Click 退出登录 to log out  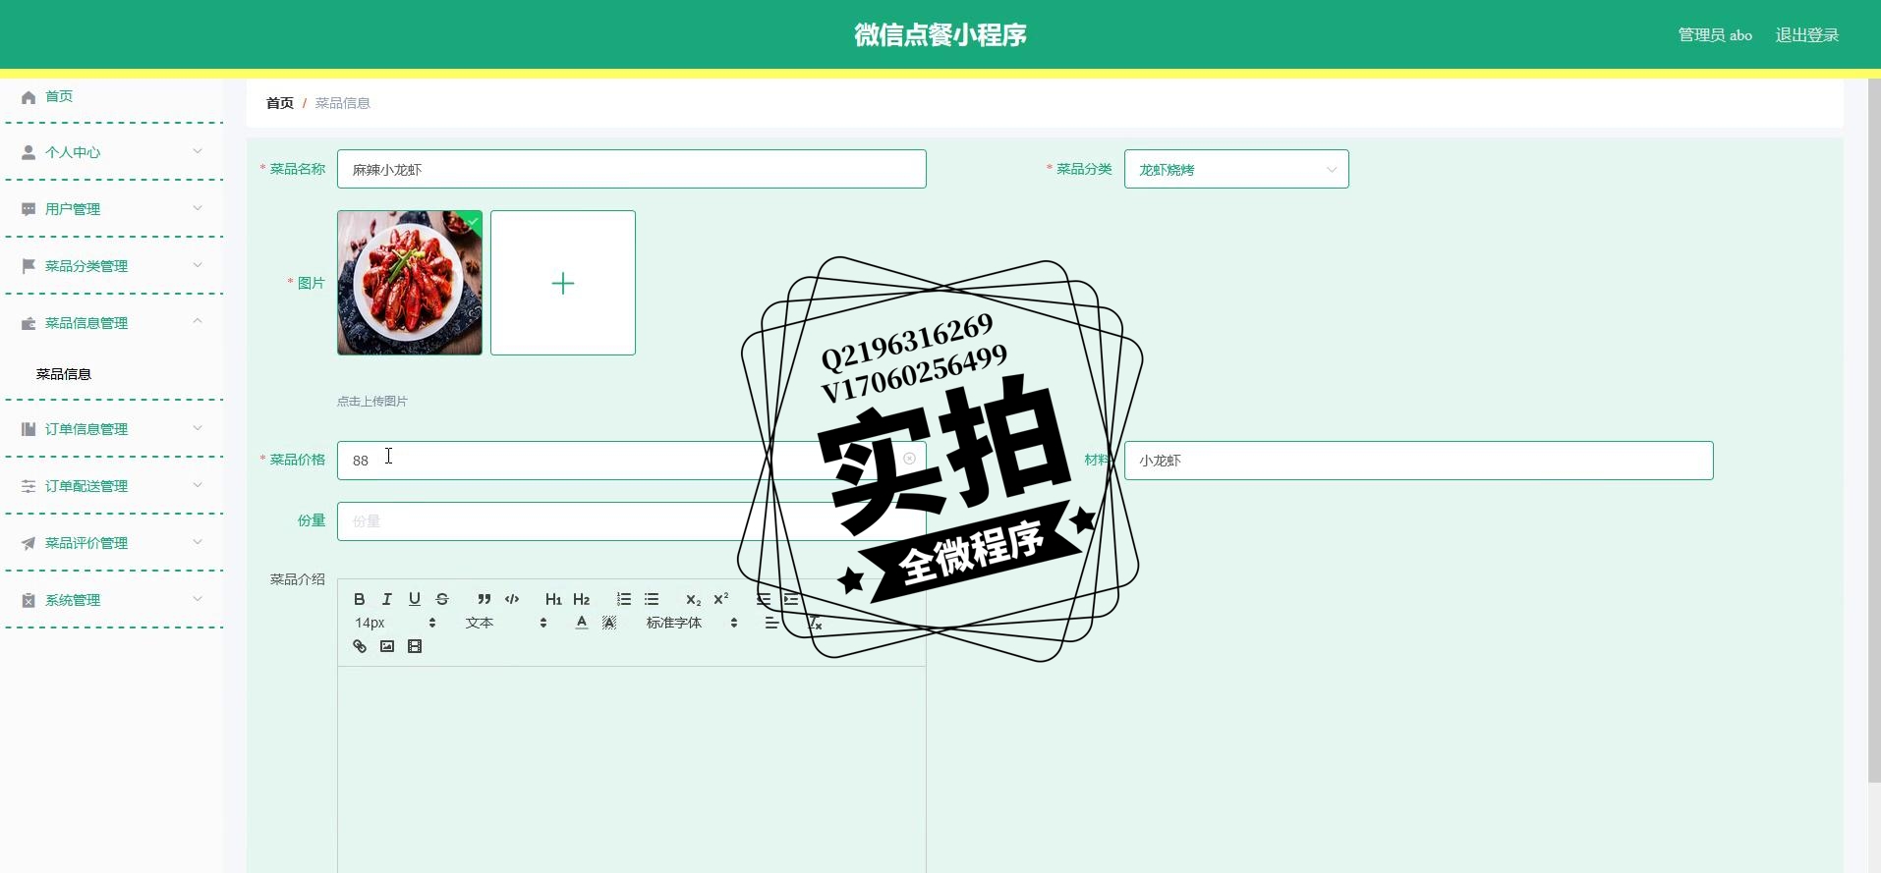pos(1806,34)
